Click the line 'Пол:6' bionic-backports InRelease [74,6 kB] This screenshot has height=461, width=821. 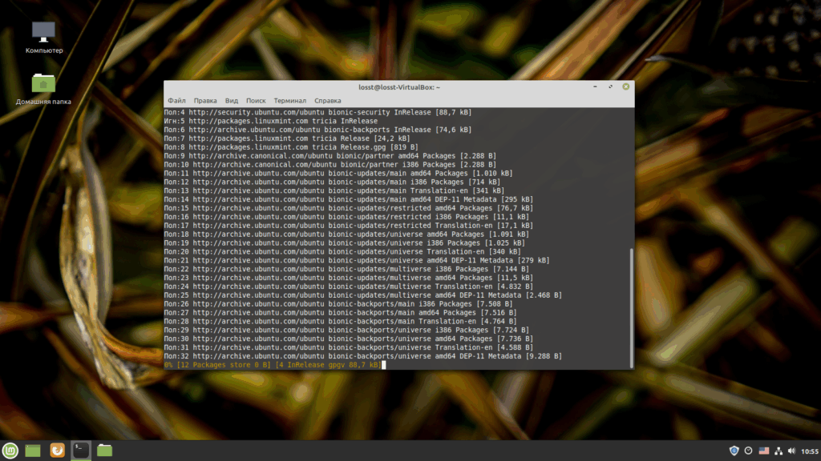click(317, 130)
